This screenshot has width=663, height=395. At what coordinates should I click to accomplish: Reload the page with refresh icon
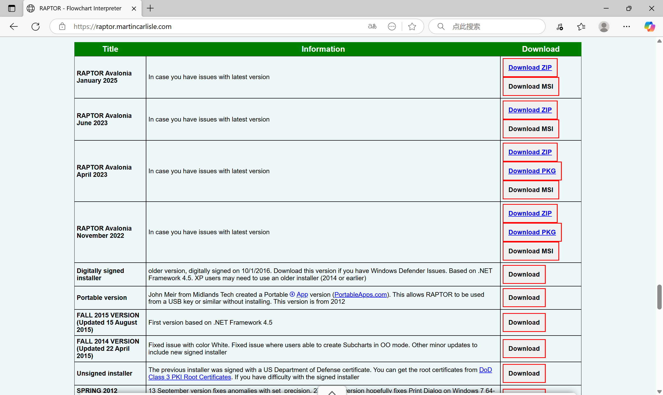(35, 26)
